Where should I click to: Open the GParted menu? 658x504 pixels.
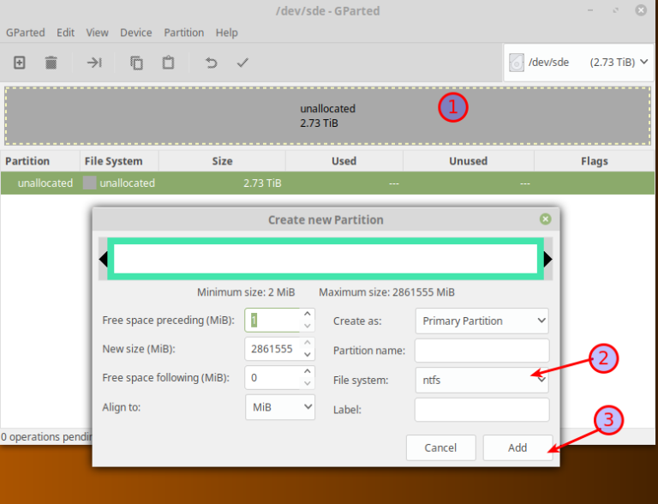(25, 33)
